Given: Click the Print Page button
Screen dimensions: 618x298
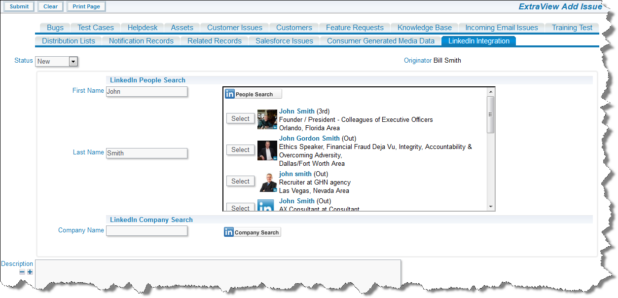Looking at the screenshot, I should pyautogui.click(x=86, y=6).
